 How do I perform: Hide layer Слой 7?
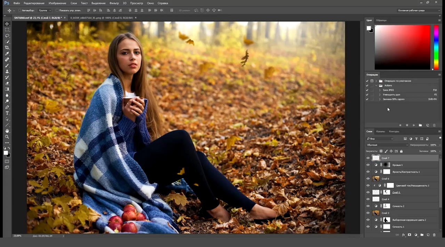coord(368,158)
